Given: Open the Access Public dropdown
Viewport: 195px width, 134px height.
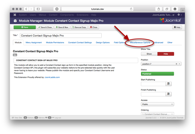Looking at the screenshot, I should (x=157, y=104).
